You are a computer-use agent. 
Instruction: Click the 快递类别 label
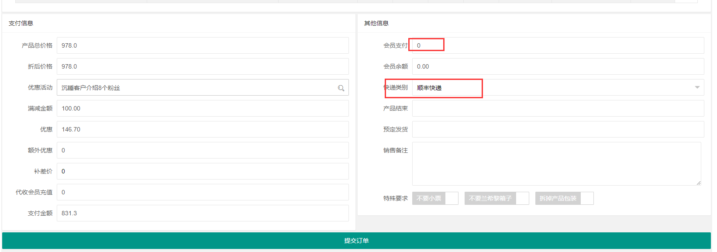396,87
